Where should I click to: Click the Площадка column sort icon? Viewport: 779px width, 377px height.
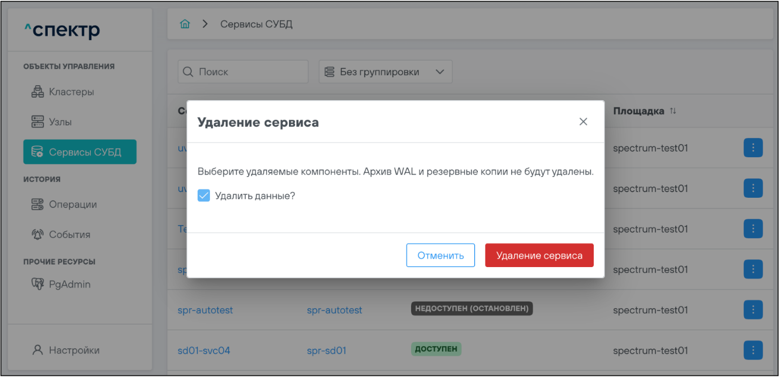pyautogui.click(x=673, y=111)
